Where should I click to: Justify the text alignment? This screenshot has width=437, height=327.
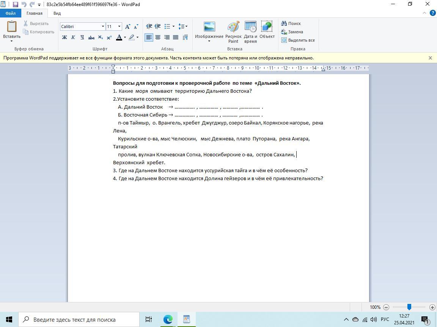click(x=176, y=37)
